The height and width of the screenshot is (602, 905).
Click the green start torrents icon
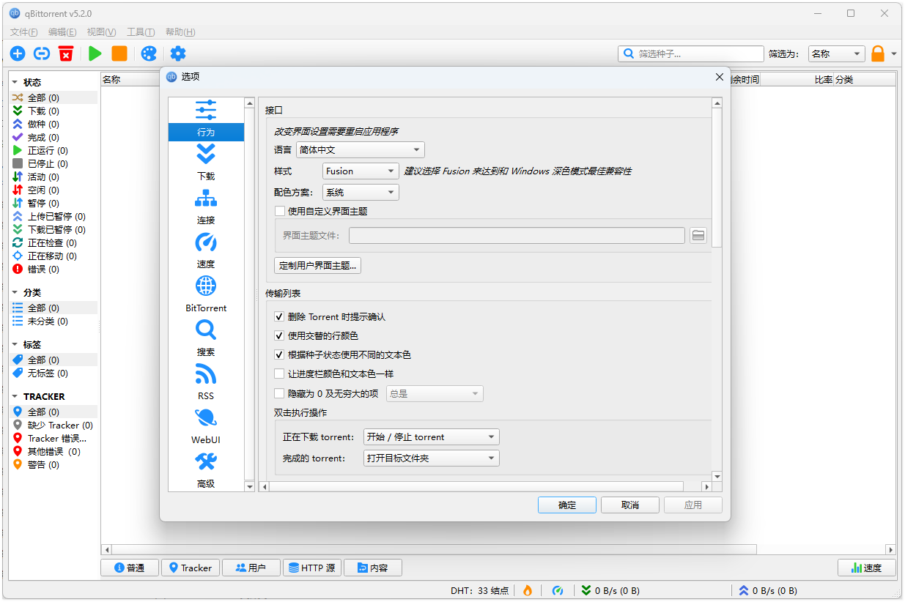pos(95,53)
